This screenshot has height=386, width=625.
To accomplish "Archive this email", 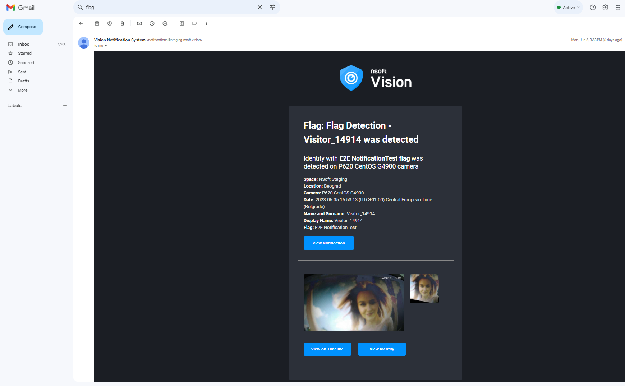I will [97, 23].
